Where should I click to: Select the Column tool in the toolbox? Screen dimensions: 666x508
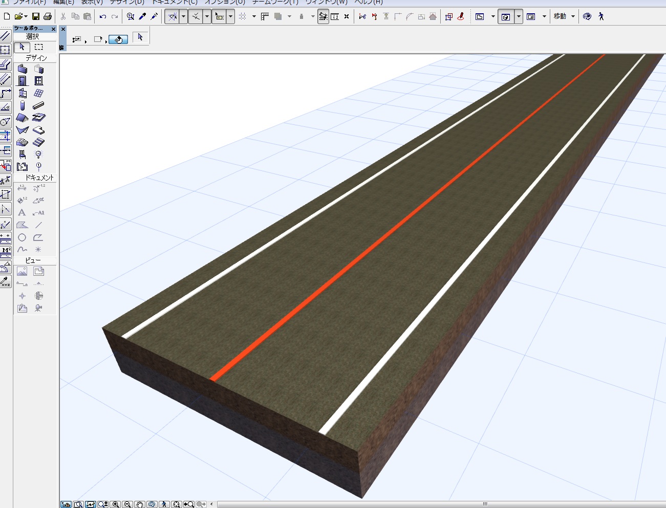pyautogui.click(x=22, y=105)
